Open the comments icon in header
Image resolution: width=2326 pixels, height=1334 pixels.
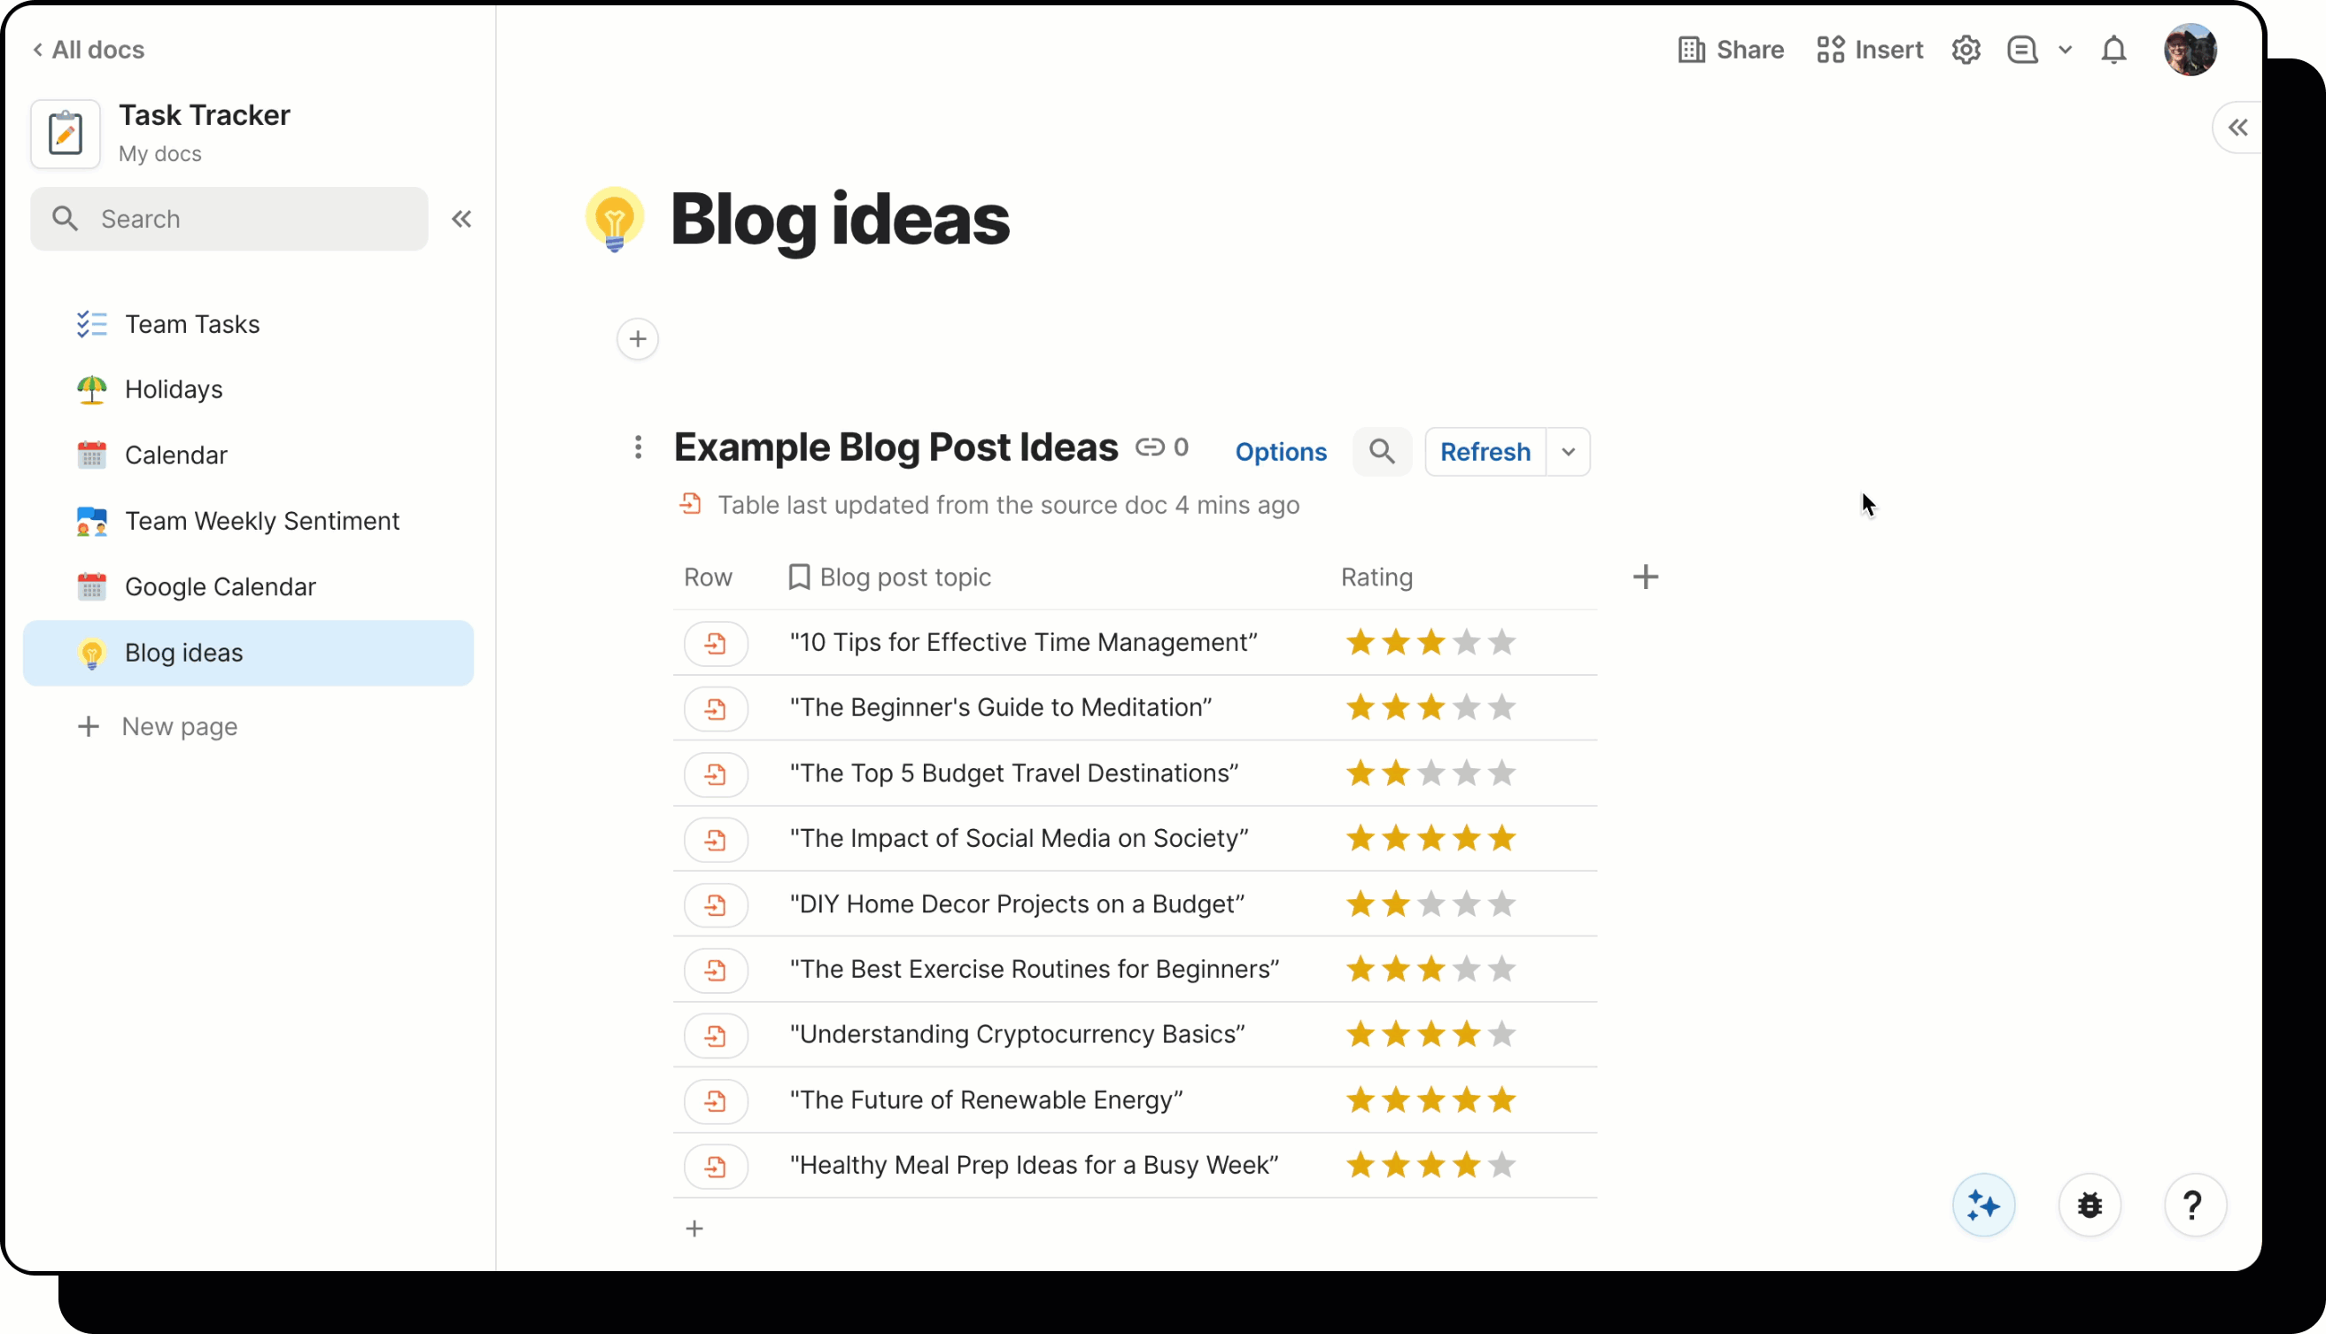pos(2022,50)
